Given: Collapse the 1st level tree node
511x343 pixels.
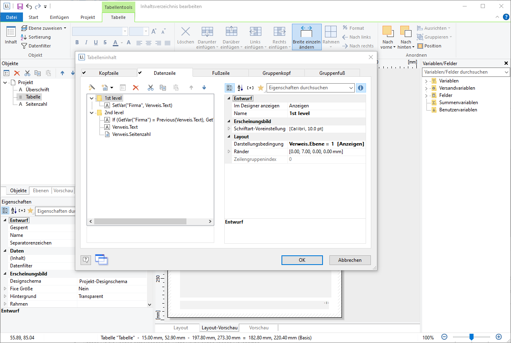Looking at the screenshot, I should pyautogui.click(x=92, y=98).
